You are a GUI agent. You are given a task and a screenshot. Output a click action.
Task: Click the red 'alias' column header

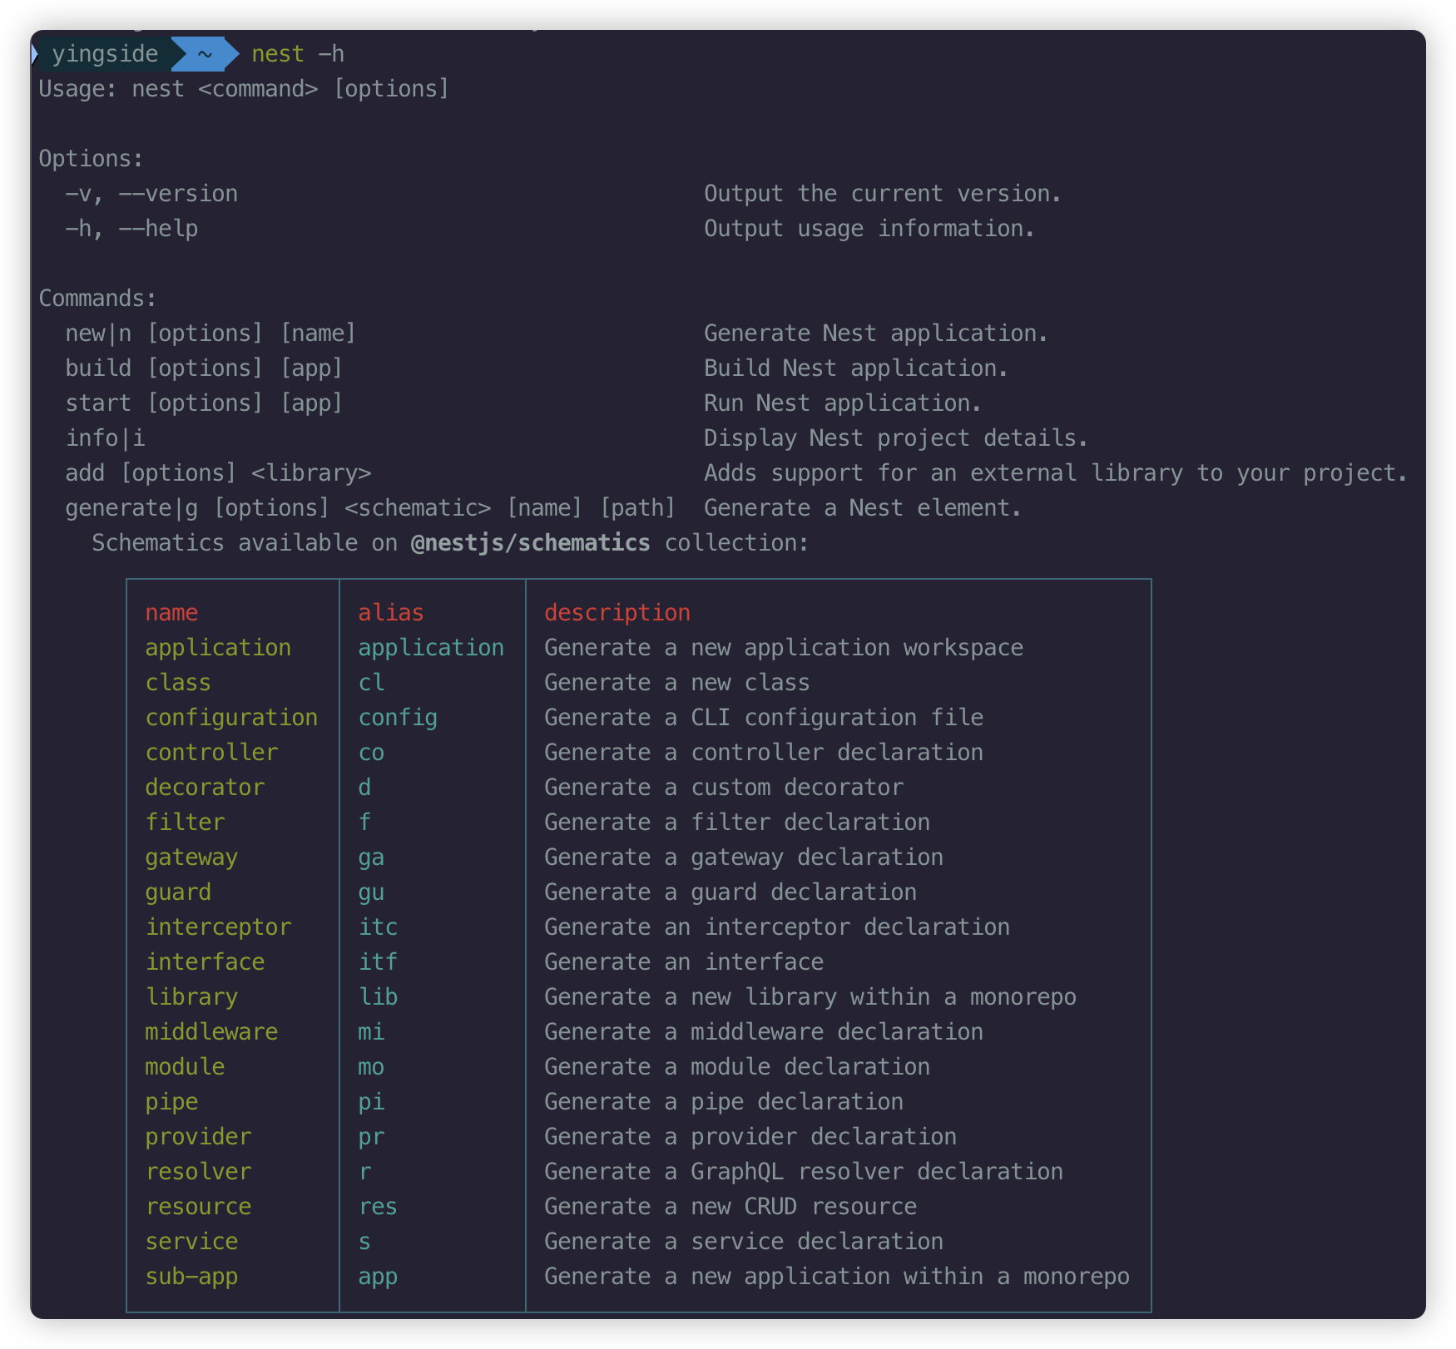(x=391, y=613)
